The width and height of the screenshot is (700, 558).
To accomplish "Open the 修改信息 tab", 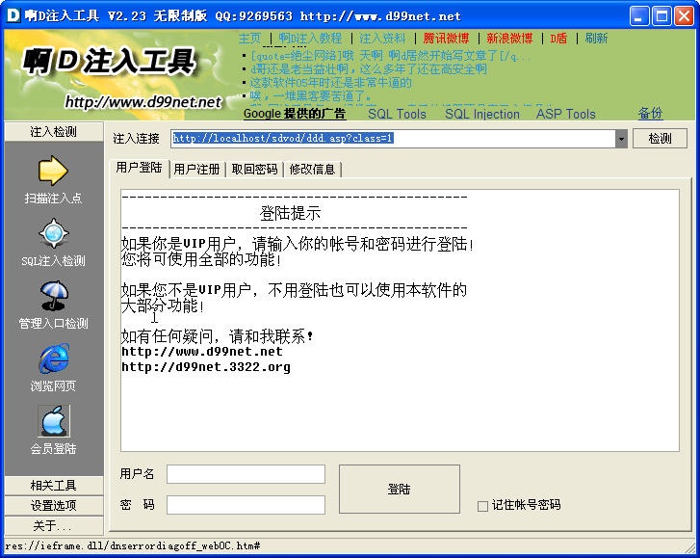I will pyautogui.click(x=312, y=170).
